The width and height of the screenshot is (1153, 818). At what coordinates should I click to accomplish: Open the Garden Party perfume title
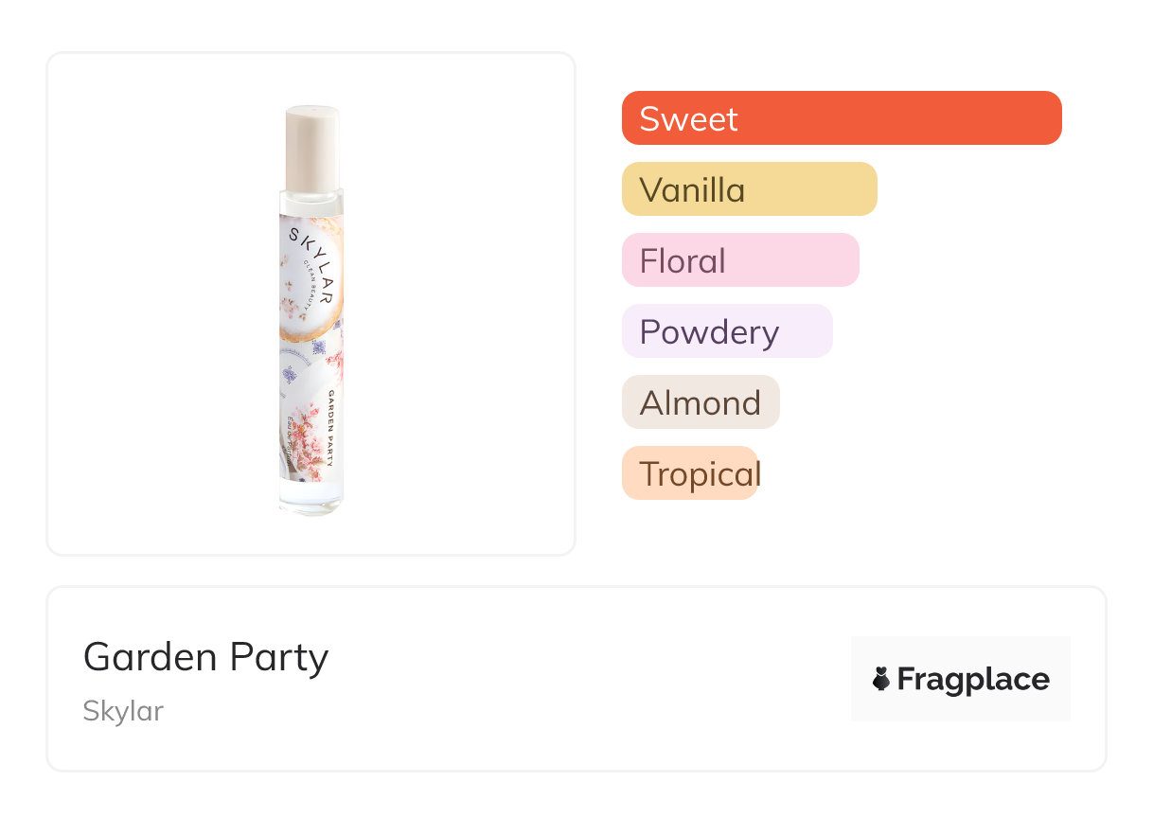click(205, 656)
